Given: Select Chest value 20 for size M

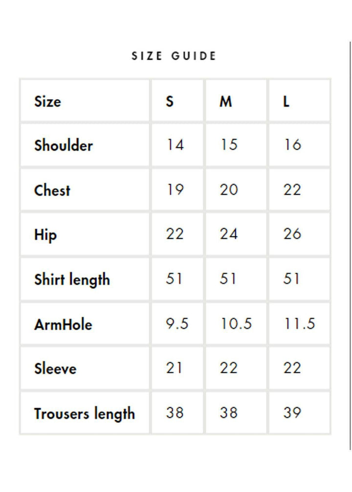Looking at the screenshot, I should [229, 190].
